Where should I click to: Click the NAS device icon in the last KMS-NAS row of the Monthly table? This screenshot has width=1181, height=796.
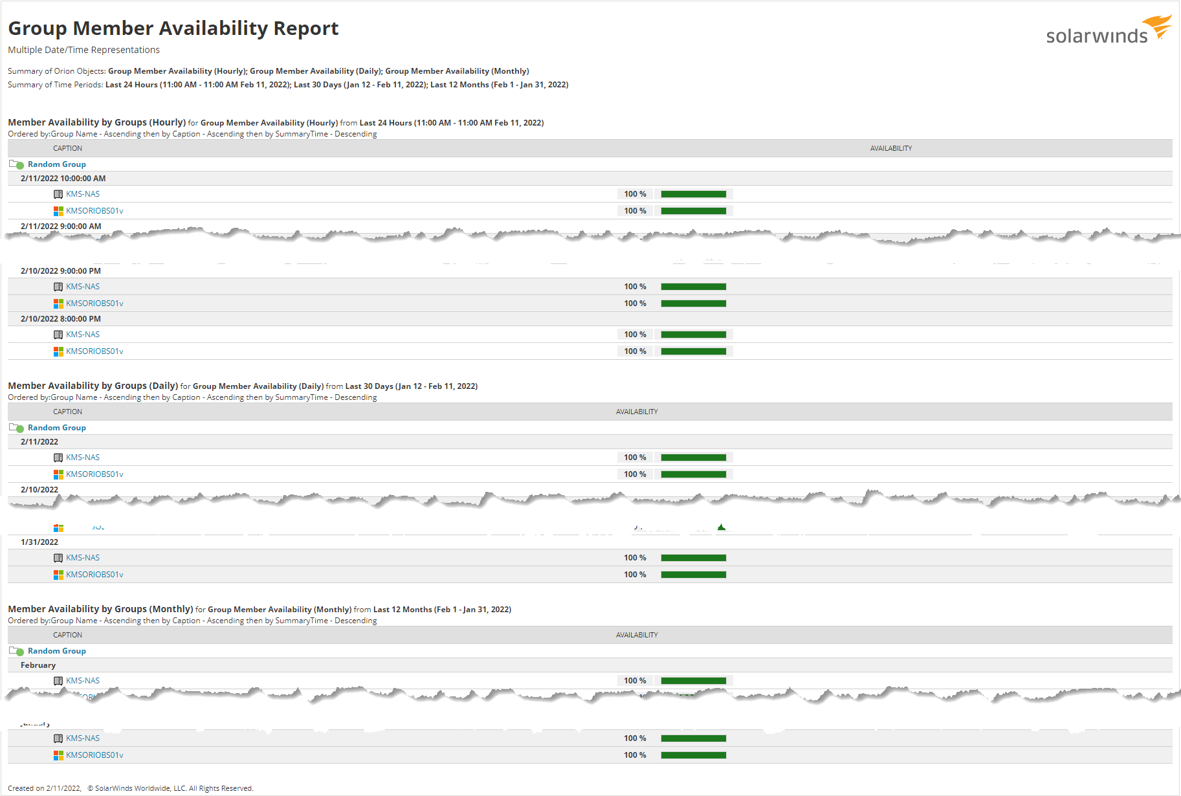coord(58,738)
